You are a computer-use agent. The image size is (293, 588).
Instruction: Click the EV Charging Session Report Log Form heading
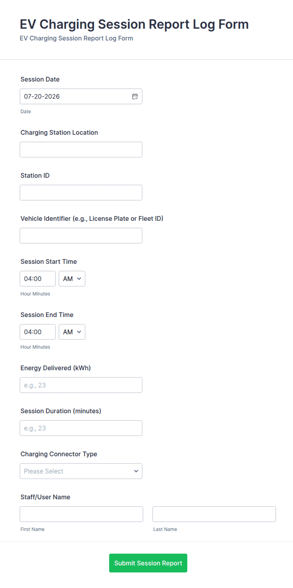134,24
